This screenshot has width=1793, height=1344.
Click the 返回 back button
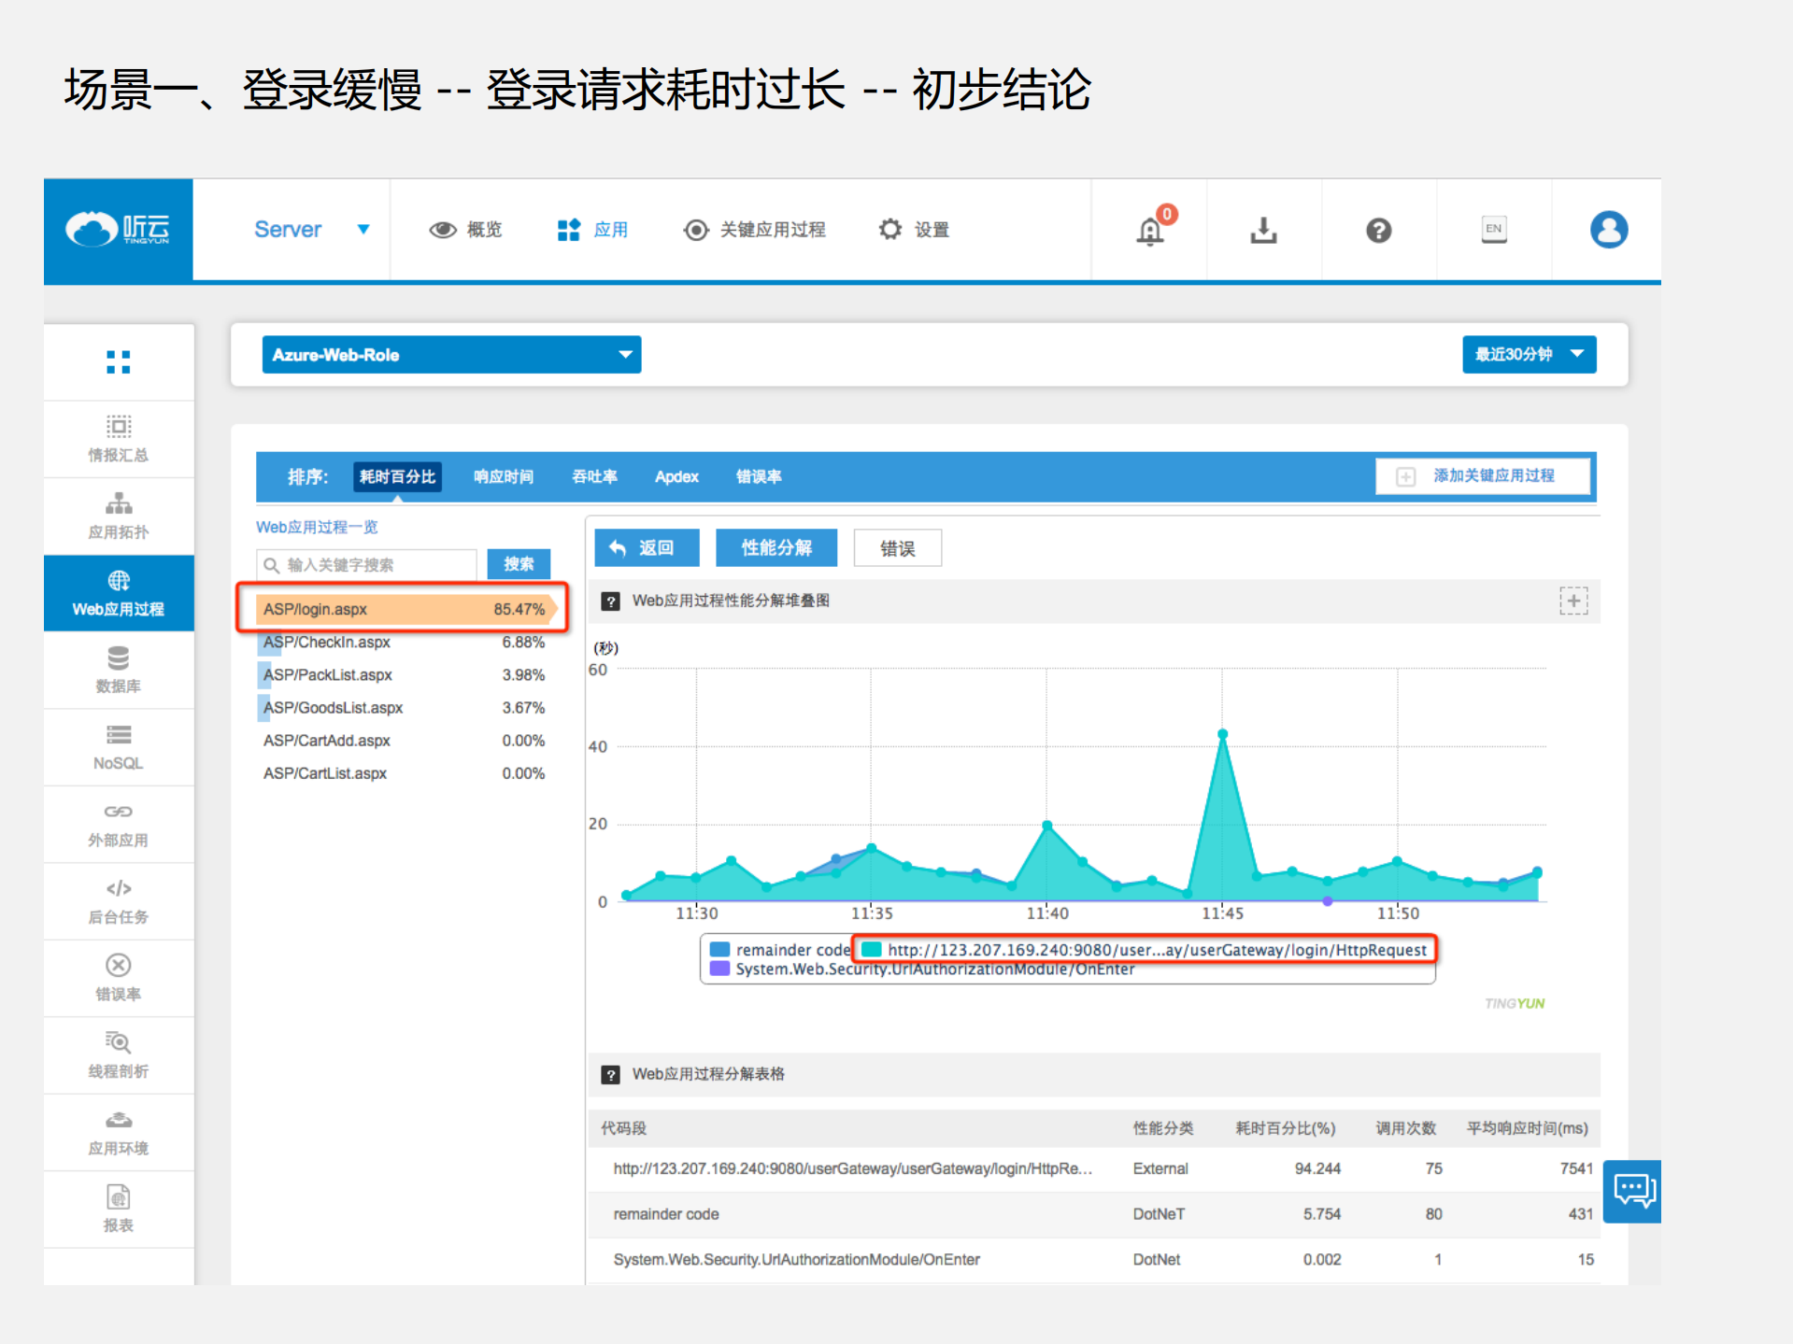coord(647,547)
